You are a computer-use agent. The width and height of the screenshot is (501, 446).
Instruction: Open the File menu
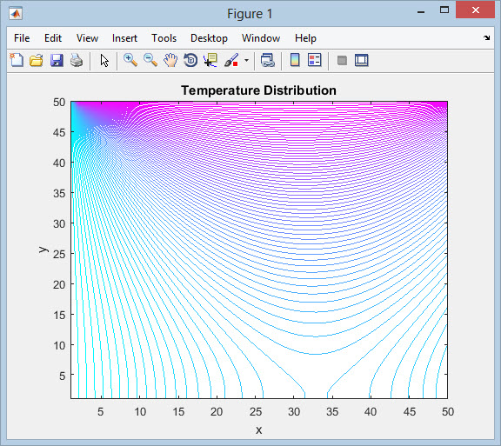(x=22, y=38)
